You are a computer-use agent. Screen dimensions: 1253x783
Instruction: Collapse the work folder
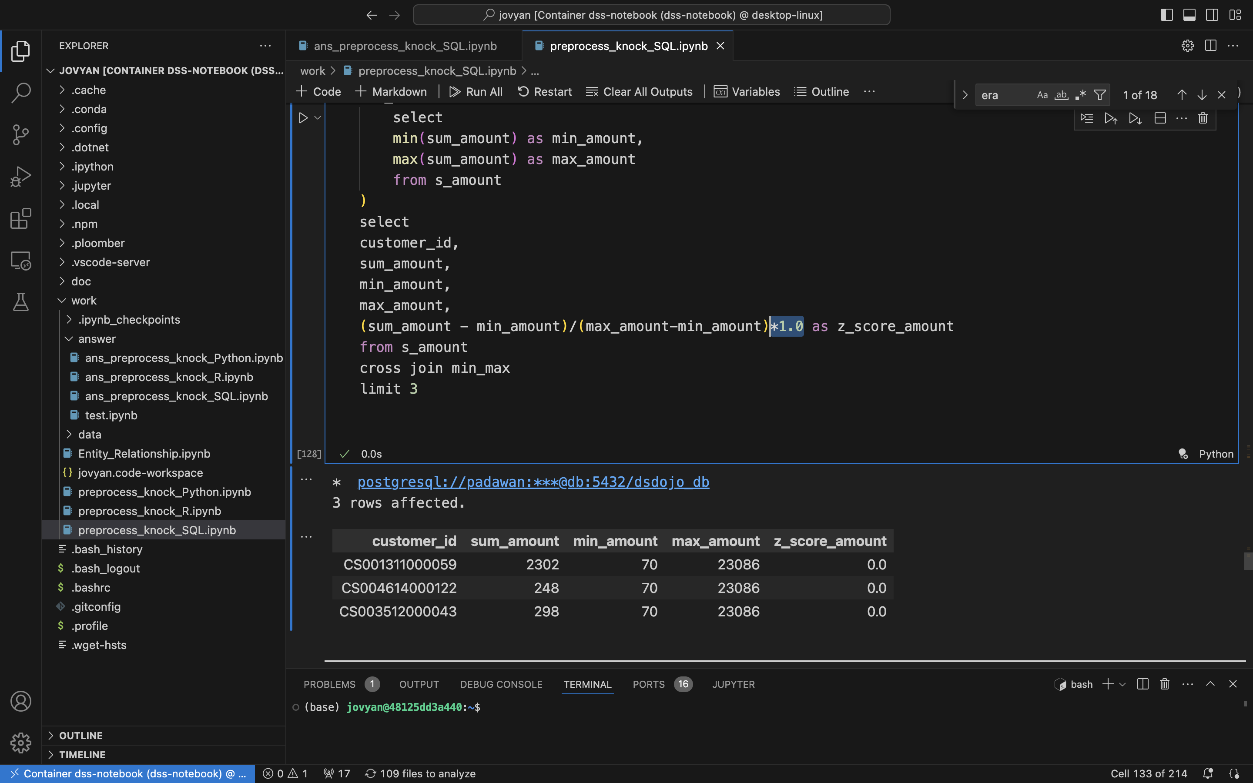coord(163,301)
